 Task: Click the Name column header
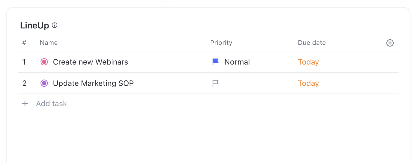[49, 43]
